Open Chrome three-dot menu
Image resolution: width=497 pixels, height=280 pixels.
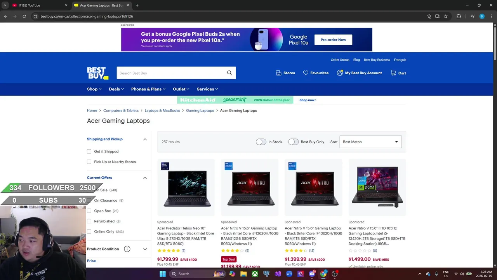click(491, 16)
